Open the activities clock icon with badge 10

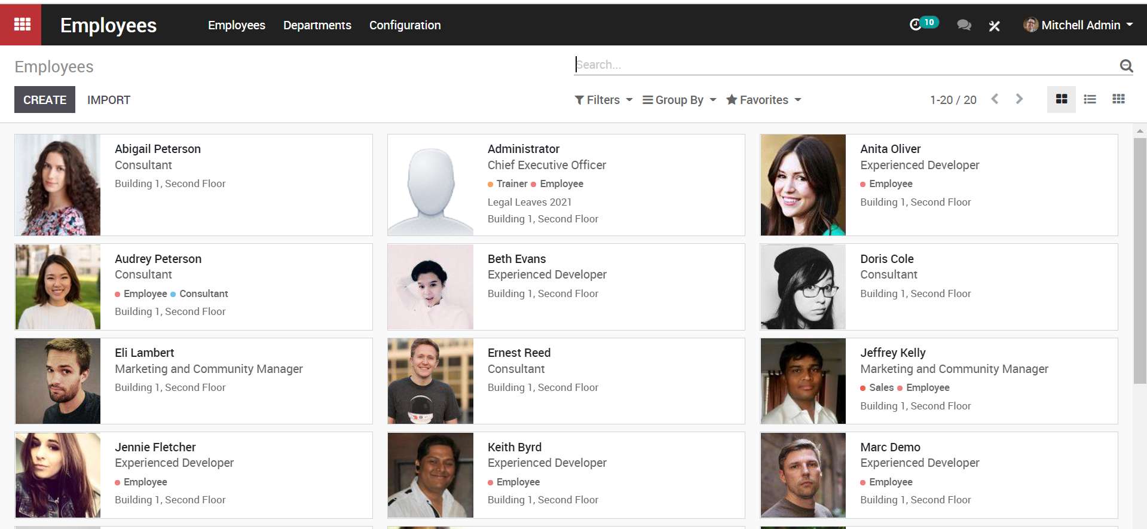923,24
